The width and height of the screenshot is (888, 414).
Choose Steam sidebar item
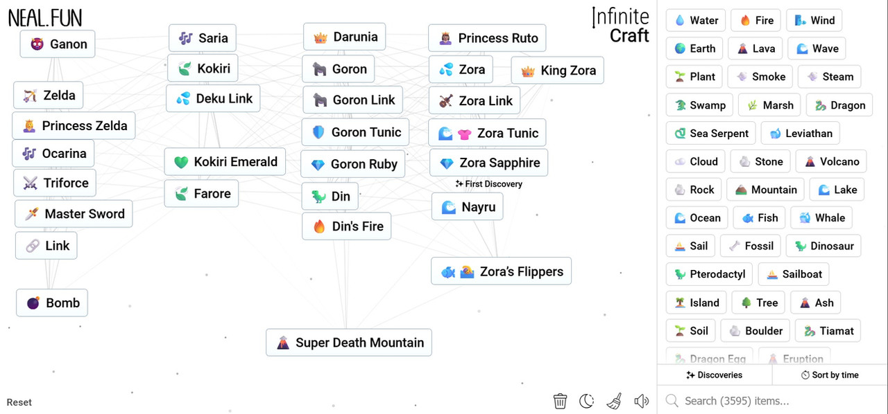830,77
